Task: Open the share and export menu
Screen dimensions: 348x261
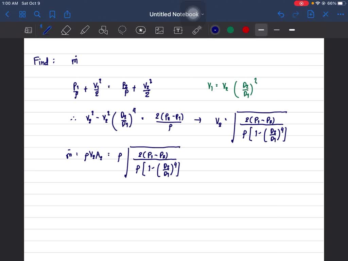Action: (x=67, y=14)
